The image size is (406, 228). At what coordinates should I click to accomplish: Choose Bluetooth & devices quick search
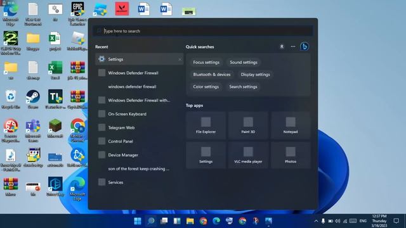(211, 75)
